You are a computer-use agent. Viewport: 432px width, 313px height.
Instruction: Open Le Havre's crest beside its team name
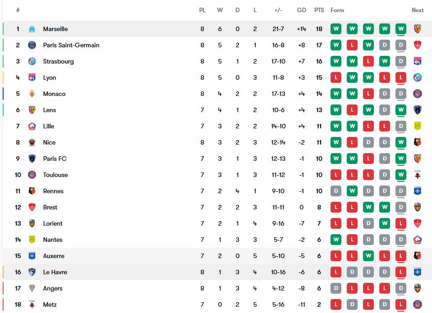32,272
